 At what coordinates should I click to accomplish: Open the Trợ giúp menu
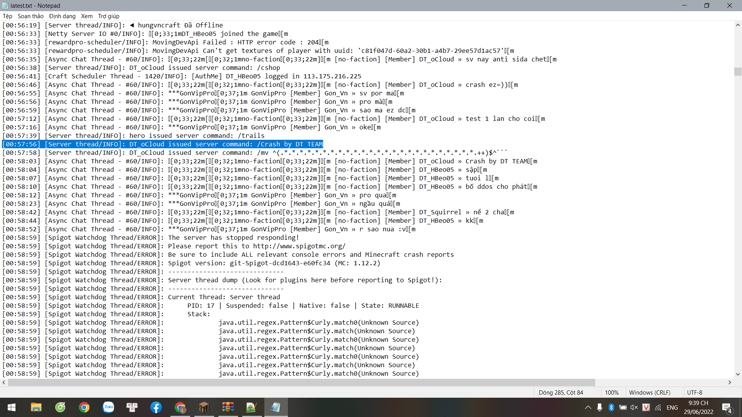109,16
